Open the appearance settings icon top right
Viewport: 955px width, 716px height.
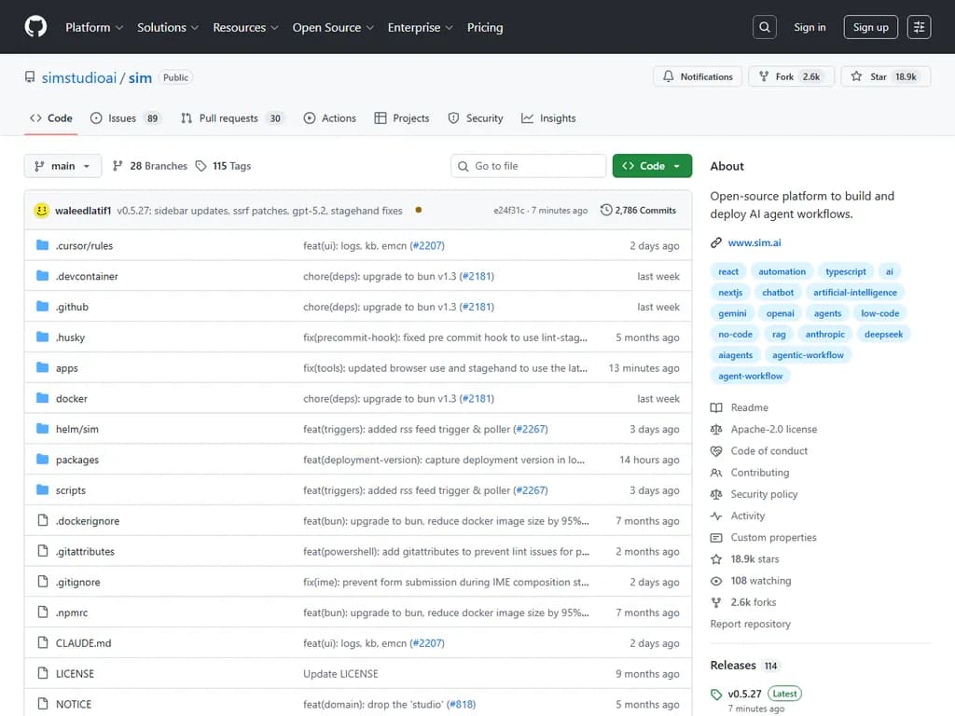point(919,26)
